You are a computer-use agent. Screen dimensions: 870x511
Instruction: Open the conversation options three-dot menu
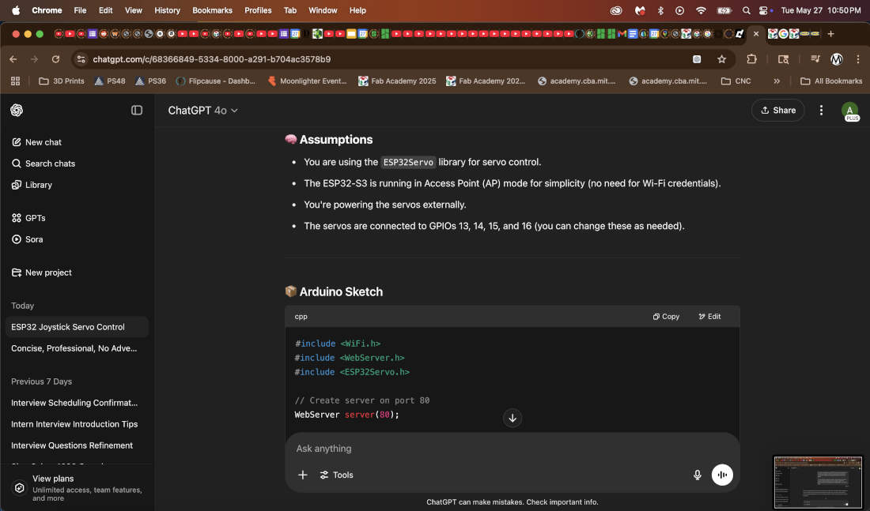tap(821, 111)
